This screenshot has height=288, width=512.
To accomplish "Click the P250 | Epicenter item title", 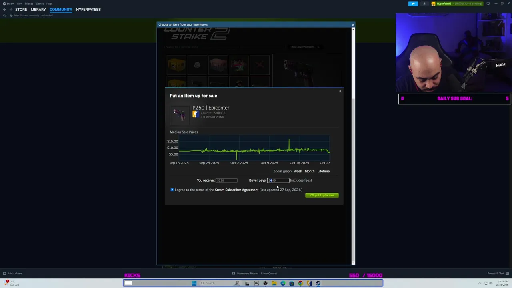I will (x=211, y=108).
